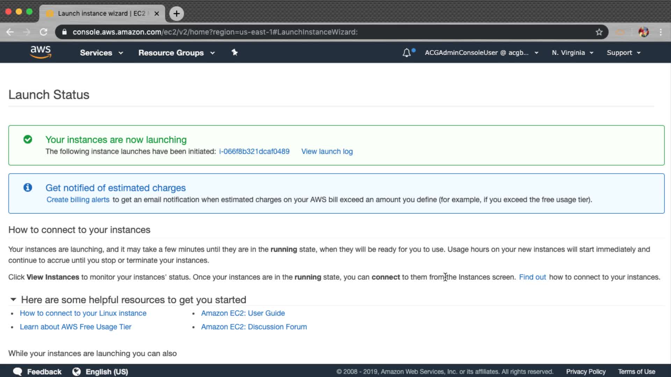This screenshot has width=671, height=377.
Task: Open the Support menu
Action: point(623,53)
